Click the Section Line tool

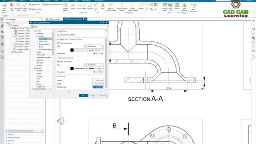tap(34, 4)
